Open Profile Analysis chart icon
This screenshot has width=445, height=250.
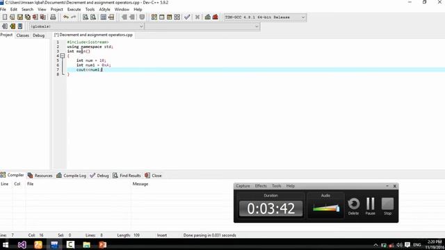(x=208, y=17)
